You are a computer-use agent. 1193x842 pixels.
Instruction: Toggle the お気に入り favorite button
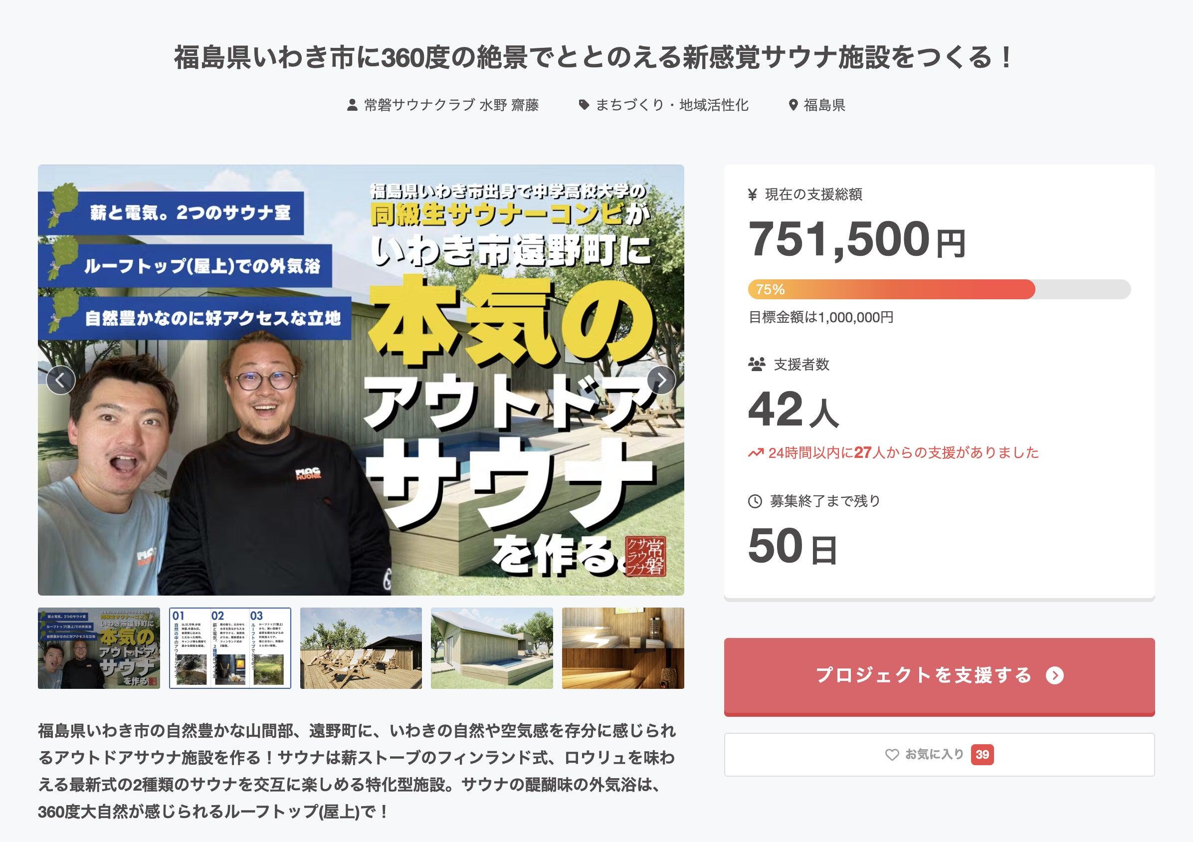pyautogui.click(x=940, y=755)
